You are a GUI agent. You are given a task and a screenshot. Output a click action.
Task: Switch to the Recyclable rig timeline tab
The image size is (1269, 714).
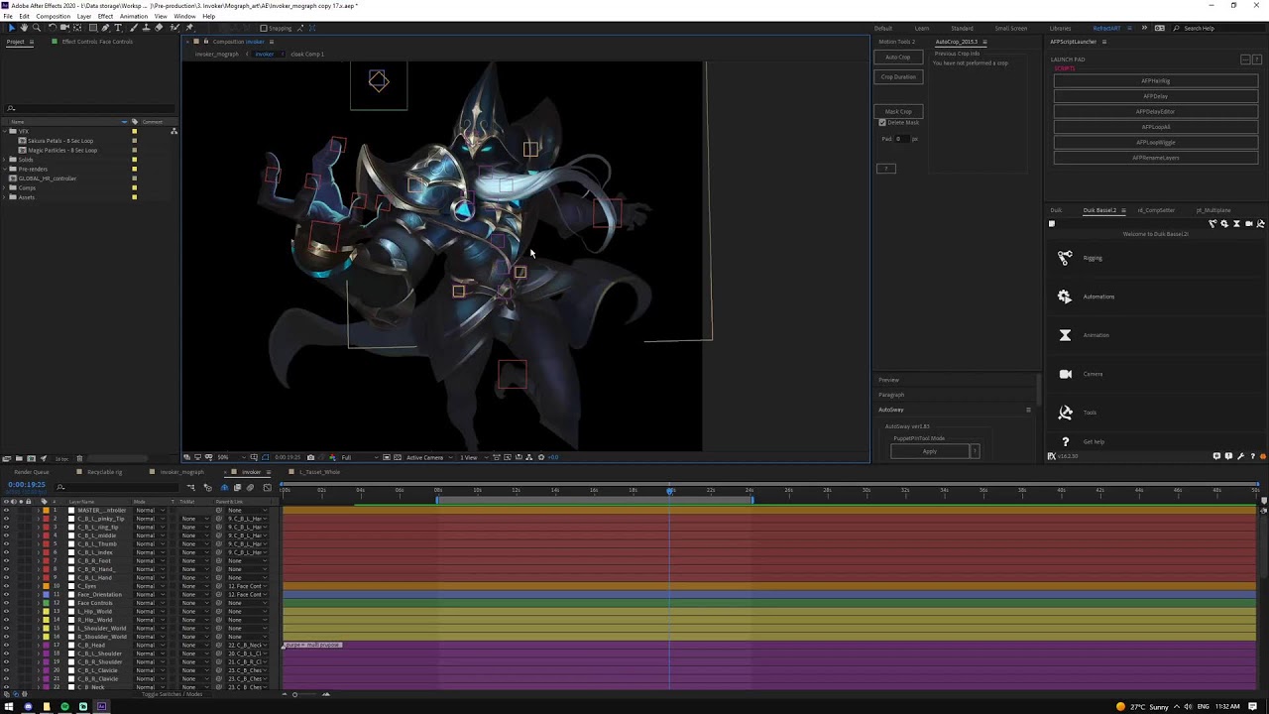104,472
